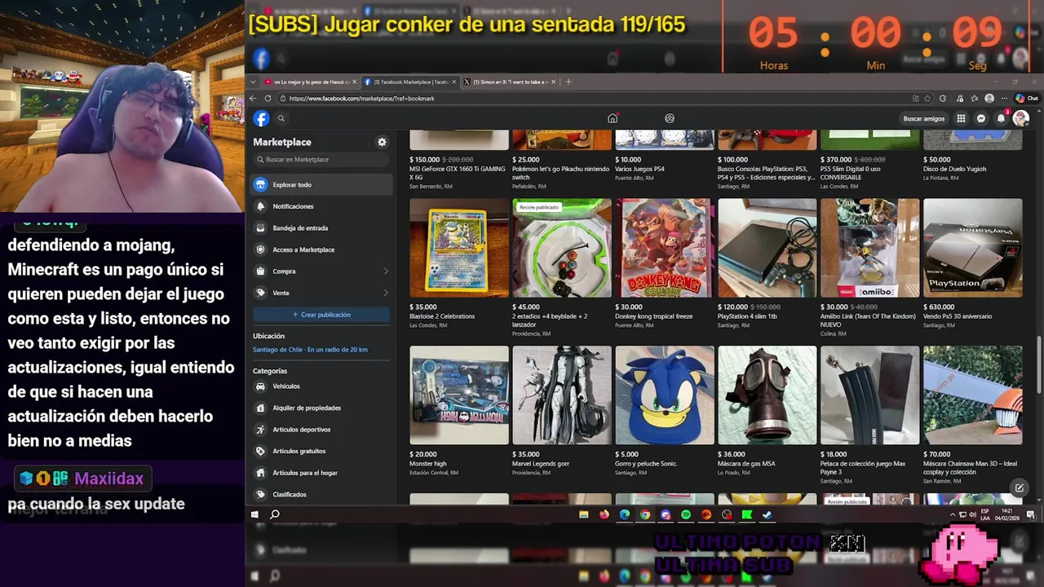1044x587 pixels.
Task: Click the Notificaciones sidebar bell icon
Action: click(260, 206)
